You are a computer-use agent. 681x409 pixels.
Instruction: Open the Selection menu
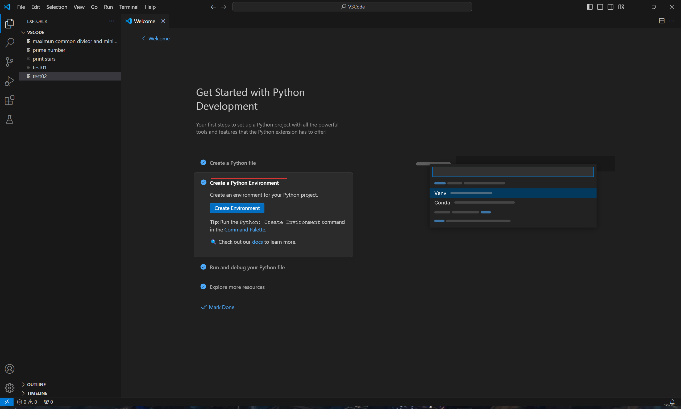point(57,7)
